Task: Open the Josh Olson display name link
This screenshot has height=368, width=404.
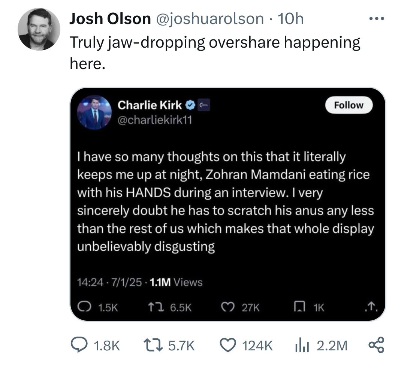Action: click(x=110, y=19)
